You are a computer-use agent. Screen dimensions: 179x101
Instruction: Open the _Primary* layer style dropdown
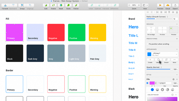click(162, 54)
